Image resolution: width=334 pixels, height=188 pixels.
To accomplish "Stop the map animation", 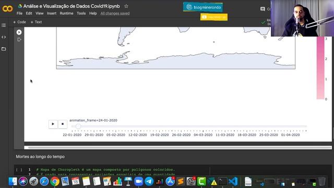I will (63, 124).
